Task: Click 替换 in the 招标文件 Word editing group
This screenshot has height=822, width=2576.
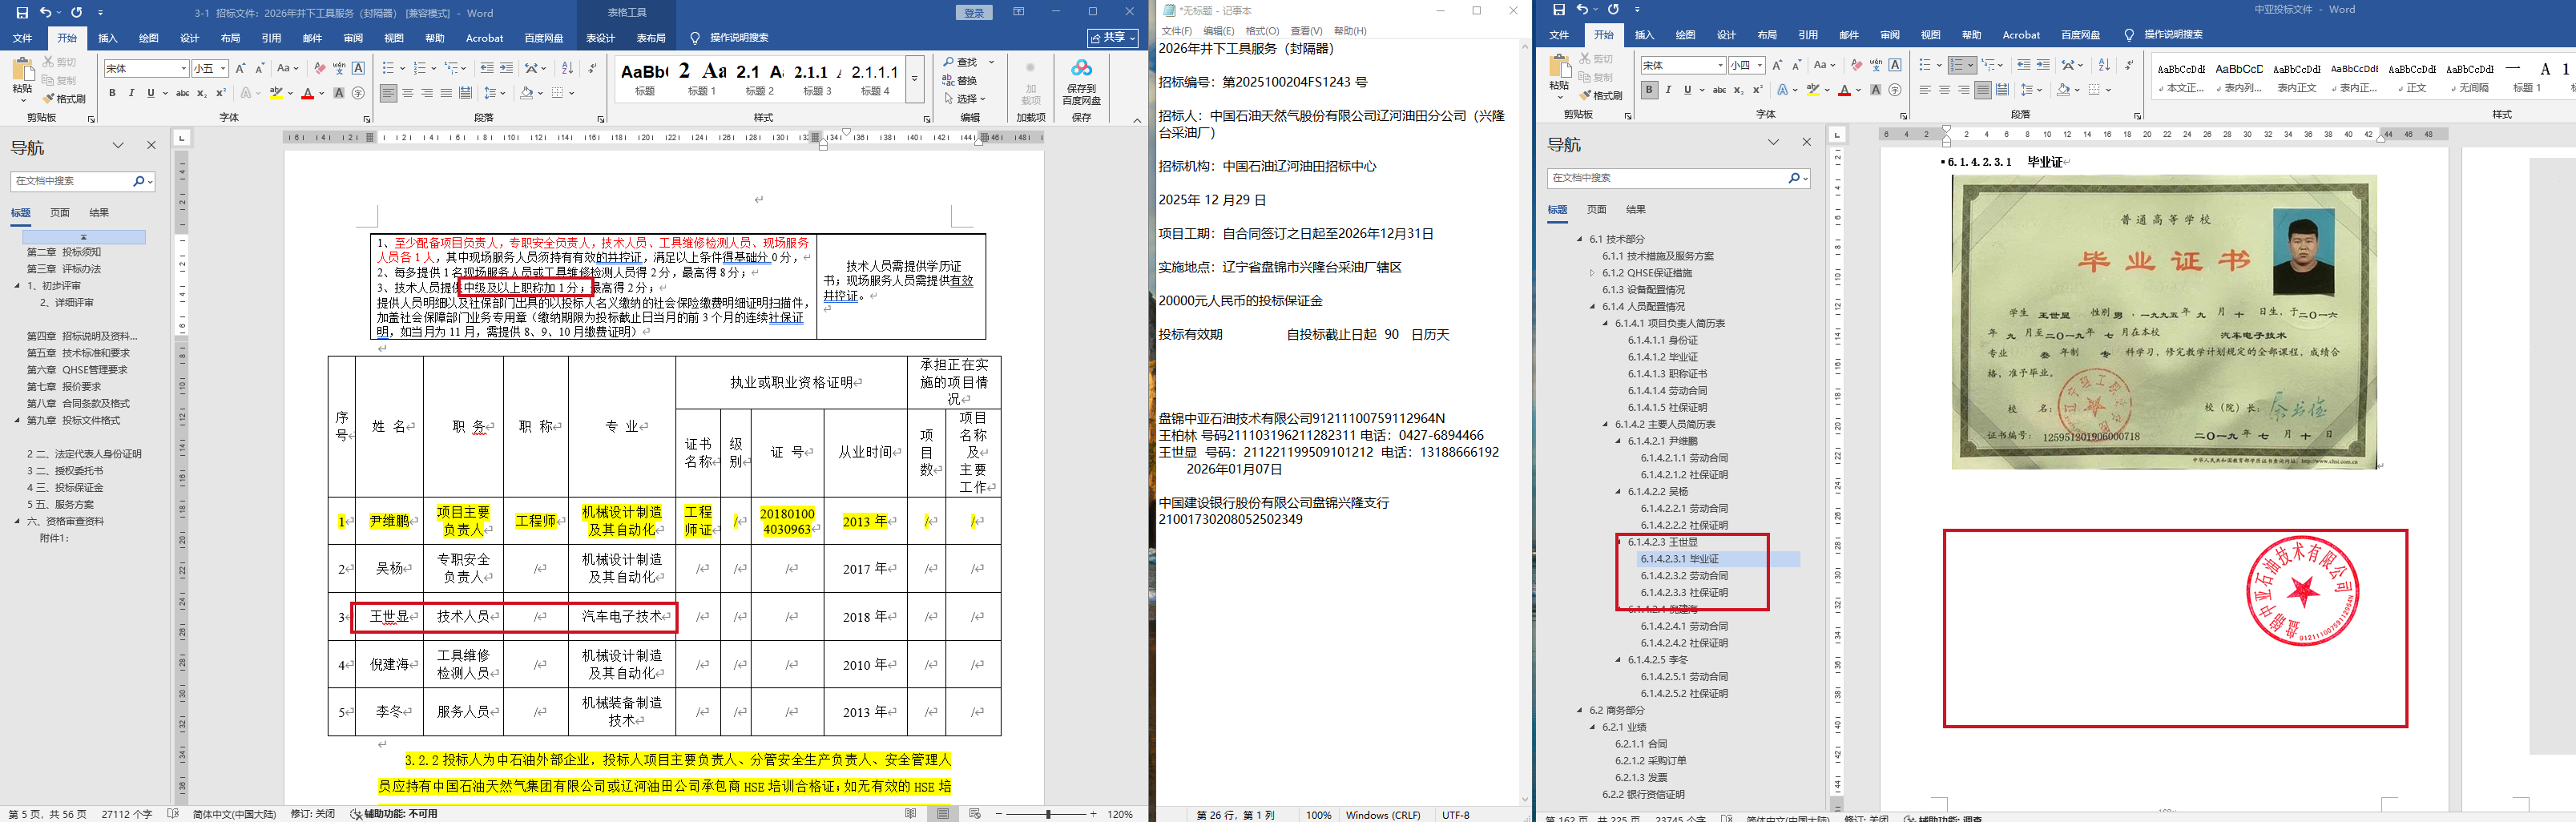Action: 960,81
